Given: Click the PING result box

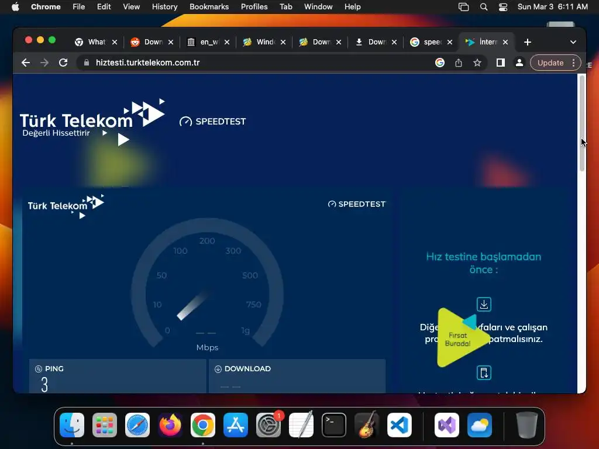Looking at the screenshot, I should click(118, 376).
